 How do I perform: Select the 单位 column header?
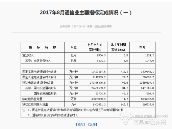pyautogui.click(x=74, y=47)
